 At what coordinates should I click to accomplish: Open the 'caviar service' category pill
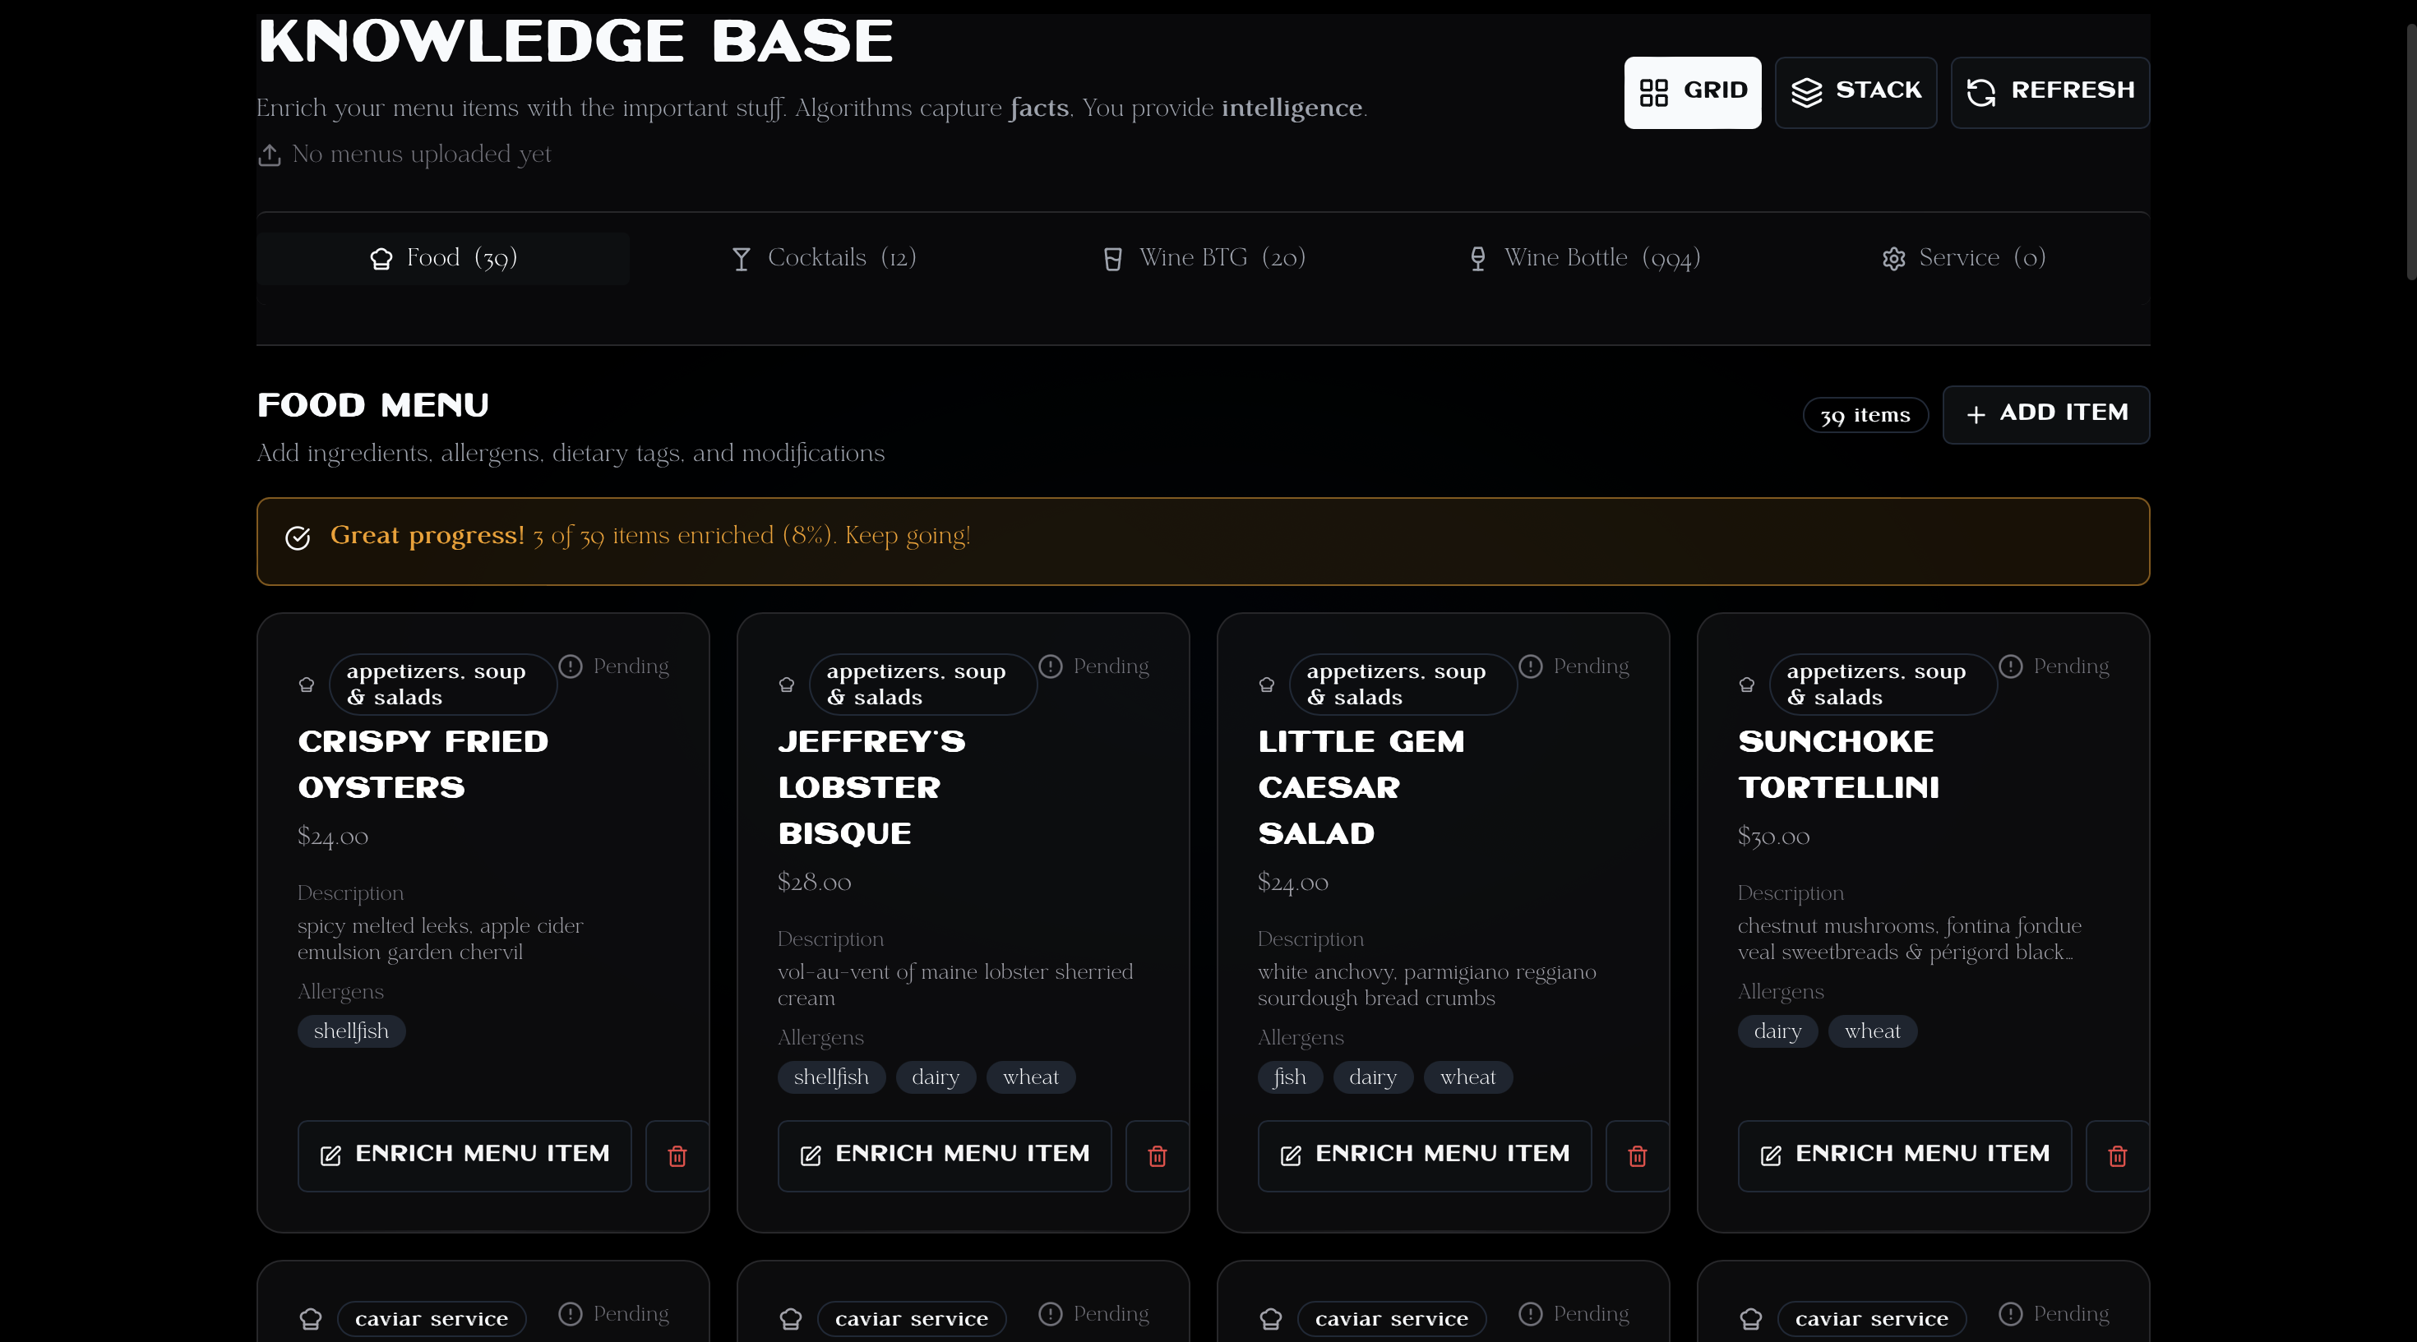[x=431, y=1318]
